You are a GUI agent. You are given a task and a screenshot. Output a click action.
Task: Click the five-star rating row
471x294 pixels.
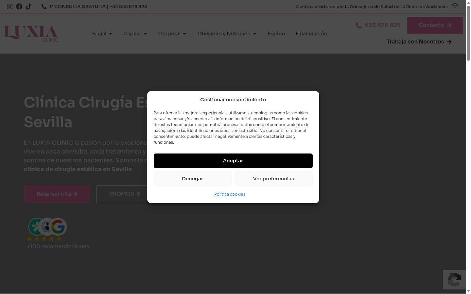pos(44,239)
